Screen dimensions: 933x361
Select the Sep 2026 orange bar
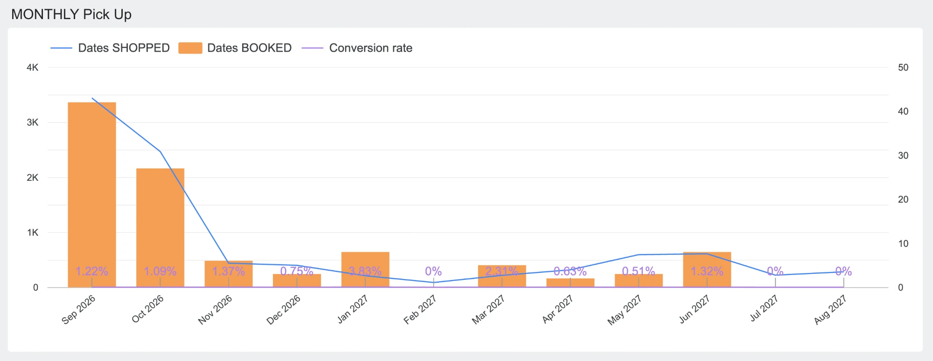point(92,195)
